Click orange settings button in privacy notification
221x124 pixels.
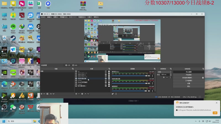(215, 113)
